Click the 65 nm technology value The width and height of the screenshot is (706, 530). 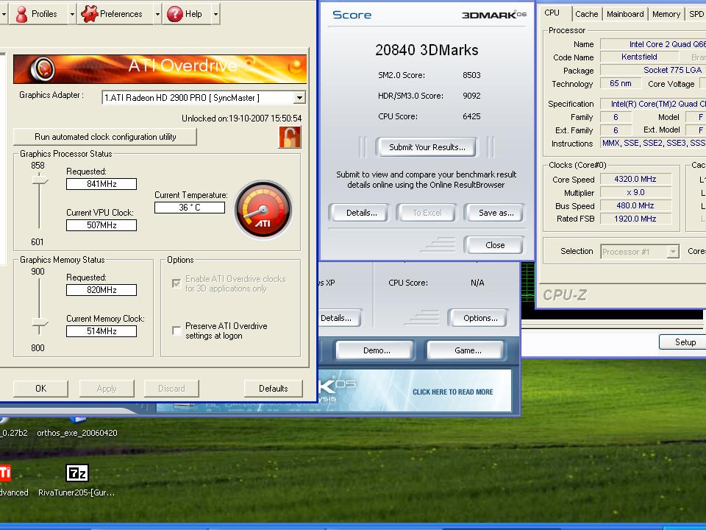(x=621, y=83)
